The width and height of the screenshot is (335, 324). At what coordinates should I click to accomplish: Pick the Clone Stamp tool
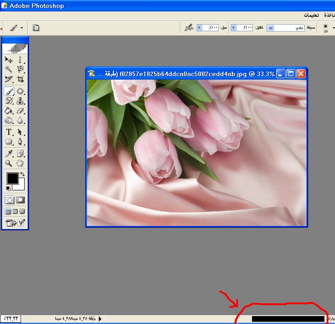20,101
